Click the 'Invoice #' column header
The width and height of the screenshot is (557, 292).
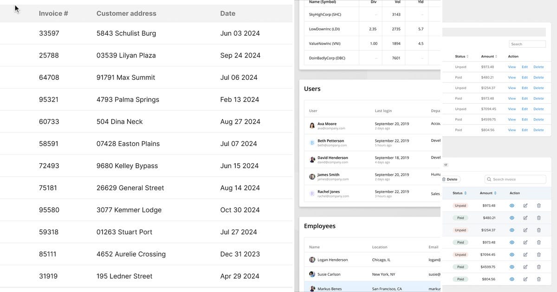(53, 13)
